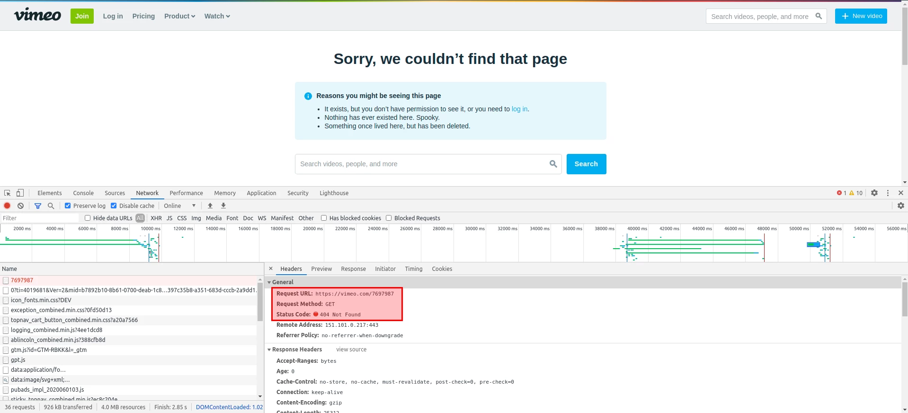Image resolution: width=908 pixels, height=413 pixels.
Task: Click the magnifier icon in page search field
Action: (x=553, y=164)
